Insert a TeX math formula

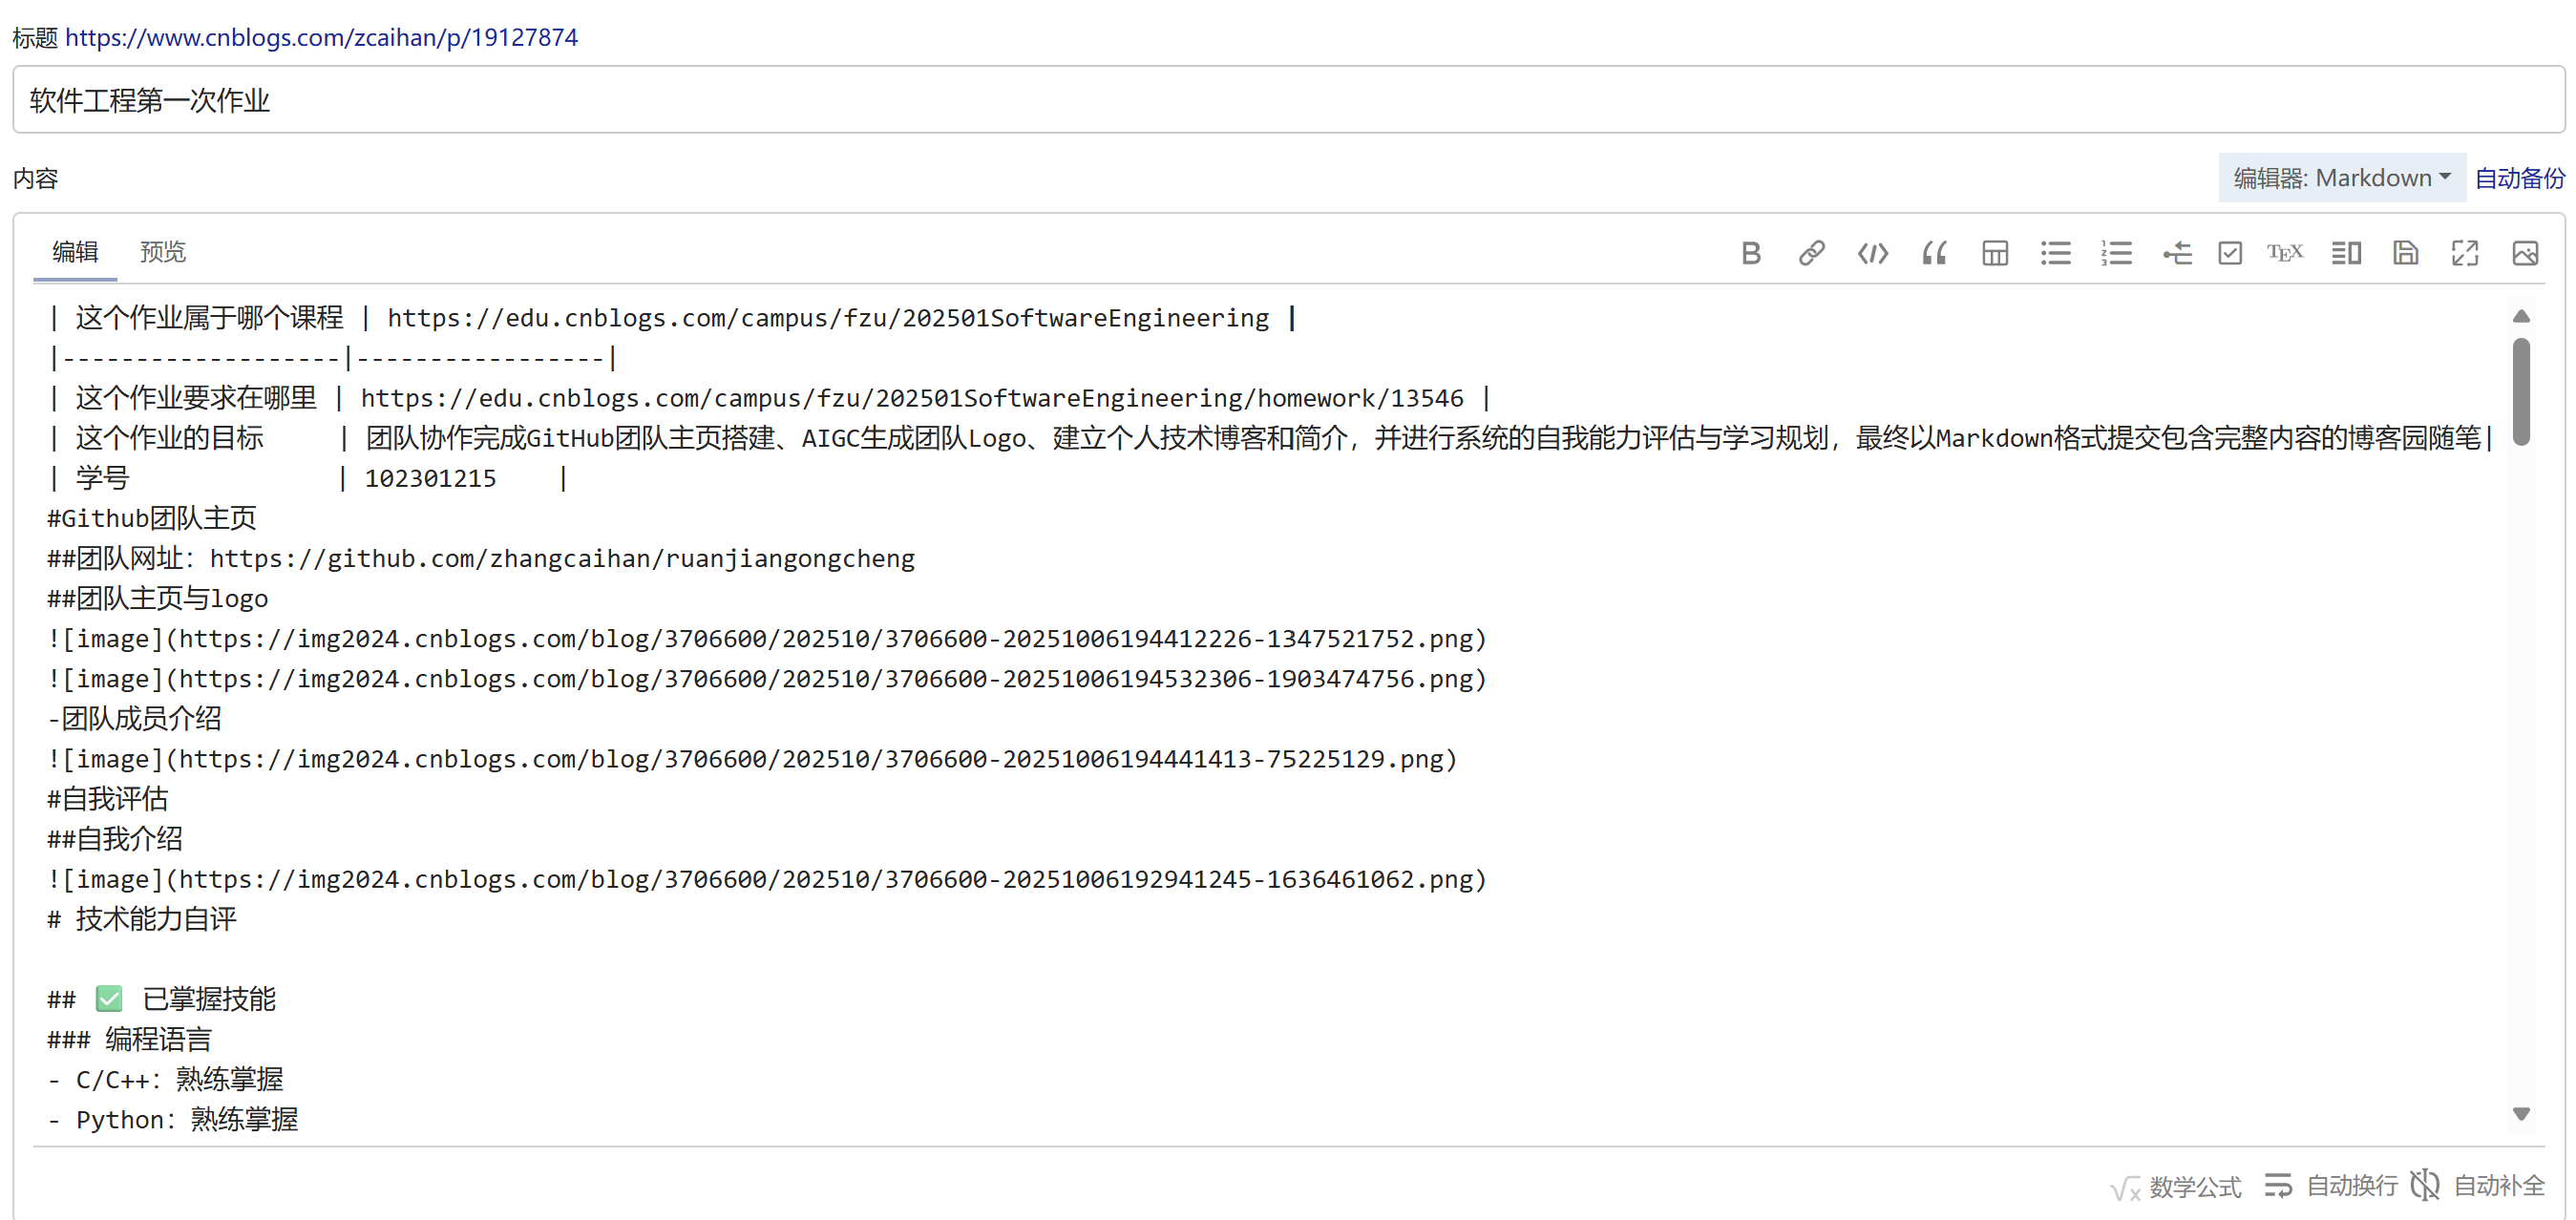2284,253
